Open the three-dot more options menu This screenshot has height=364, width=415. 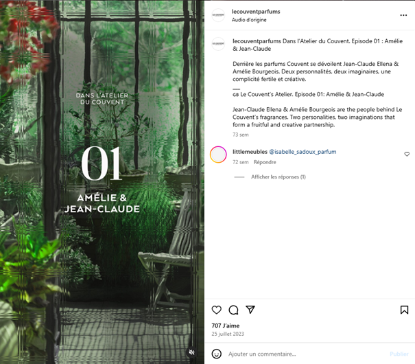tap(403, 15)
